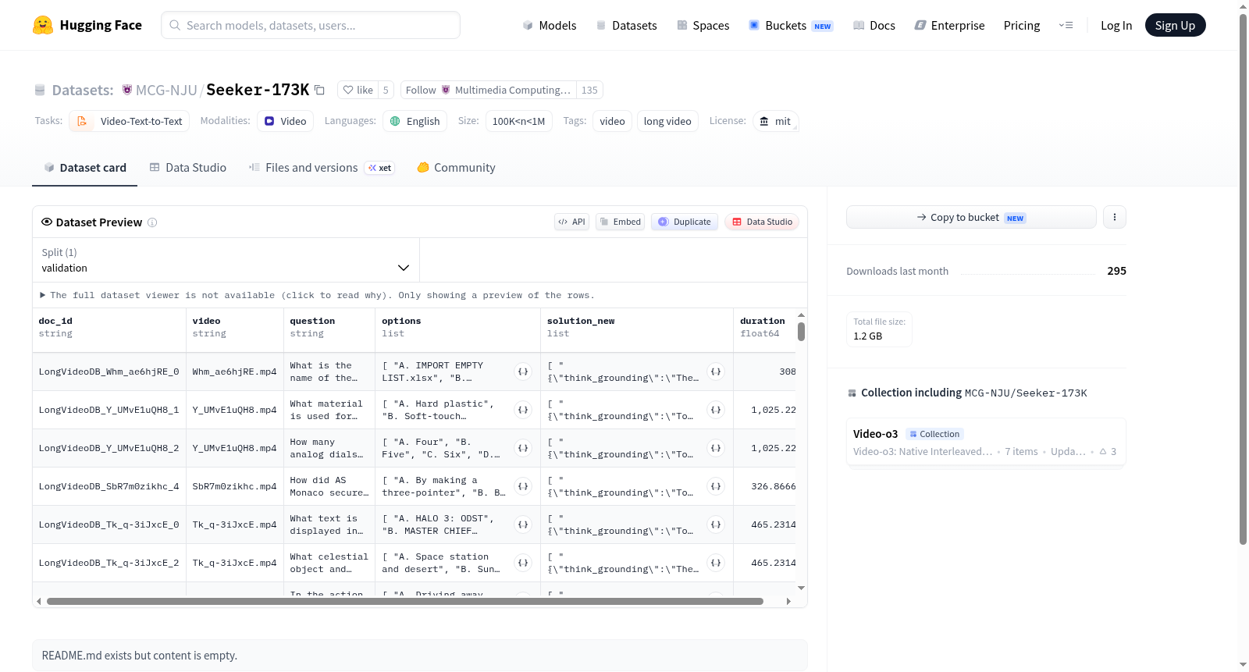Switch to the Data Studio tab
This screenshot has width=1249, height=672.
[188, 168]
